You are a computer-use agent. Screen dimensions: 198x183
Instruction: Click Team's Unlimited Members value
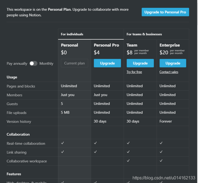click(135, 95)
